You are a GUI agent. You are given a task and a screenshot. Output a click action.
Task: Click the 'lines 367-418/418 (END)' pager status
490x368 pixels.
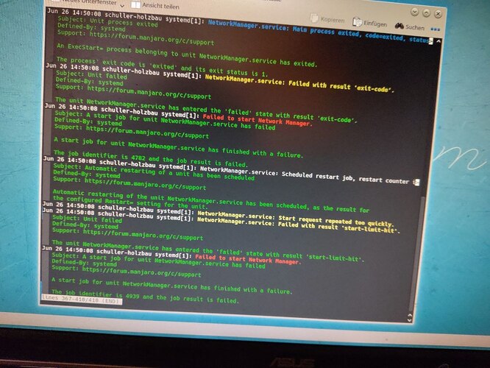coord(81,300)
